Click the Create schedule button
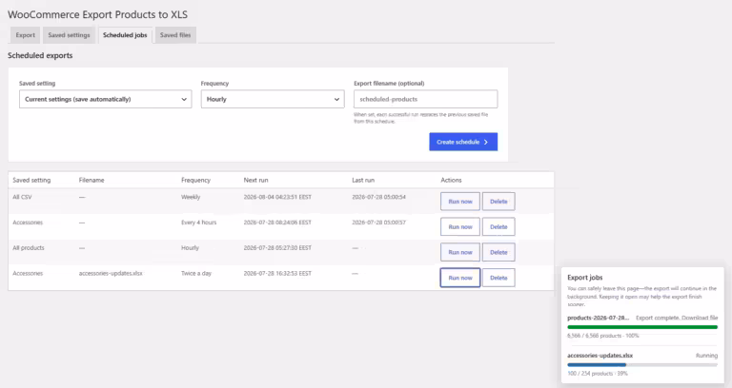Viewport: 732px width, 388px height. tap(463, 142)
